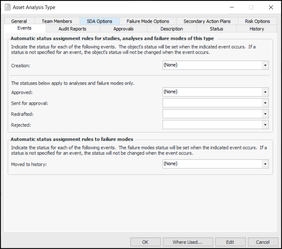
Task: Expand the Redrafted status dropdown
Action: 265,114
